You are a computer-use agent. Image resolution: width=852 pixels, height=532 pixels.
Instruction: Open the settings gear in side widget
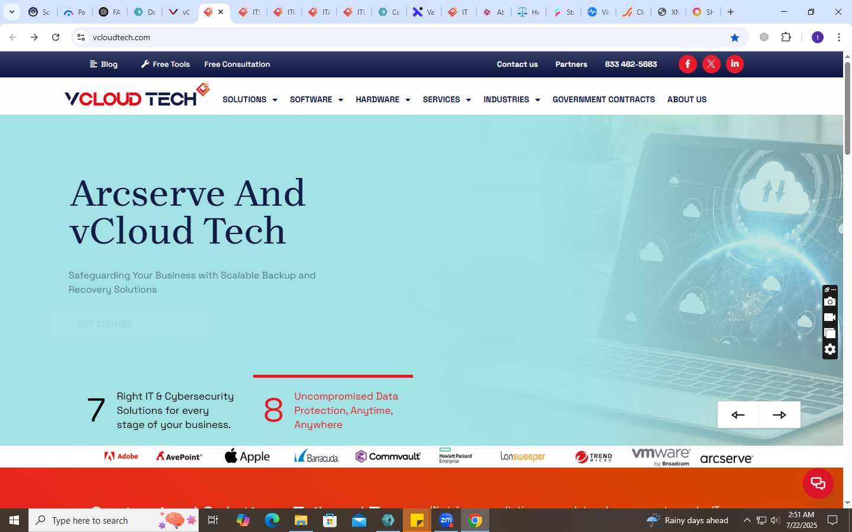click(830, 349)
